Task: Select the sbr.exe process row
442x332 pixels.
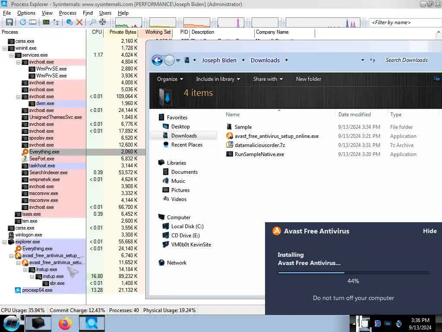Action: click(x=57, y=283)
